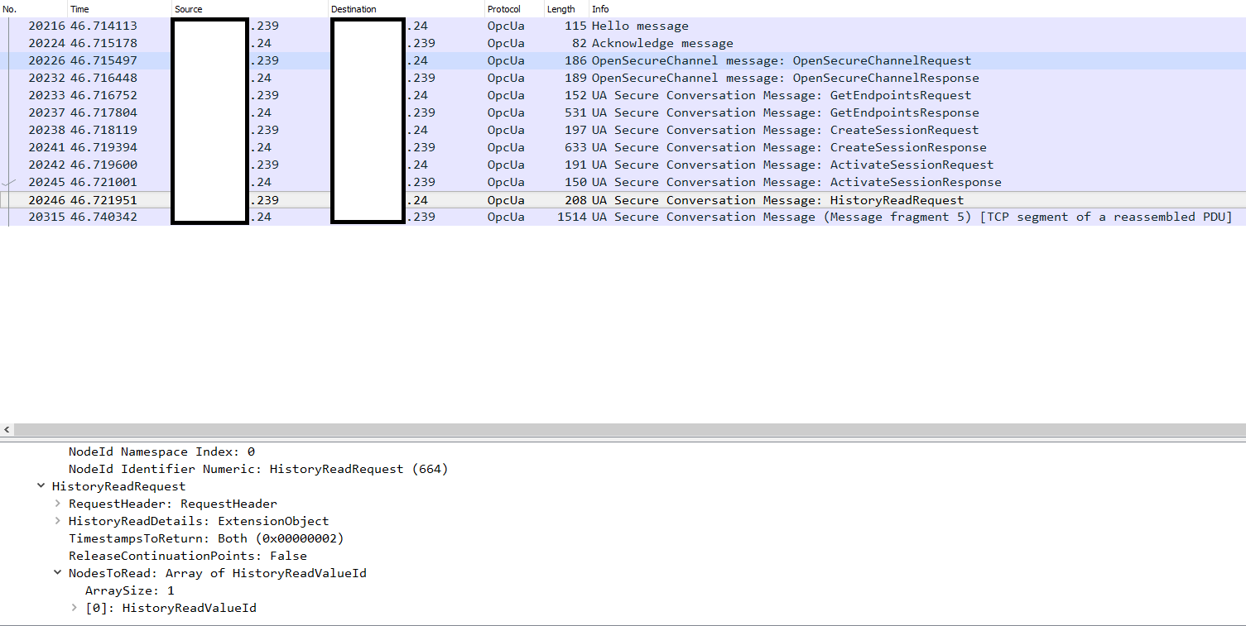
Task: Click the left scroll arrow below packet list
Action: coord(7,429)
